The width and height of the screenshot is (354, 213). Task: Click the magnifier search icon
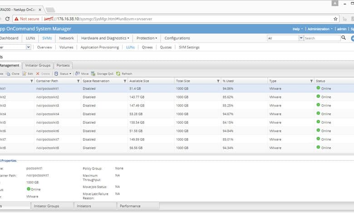coord(344,38)
